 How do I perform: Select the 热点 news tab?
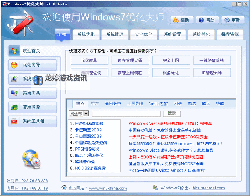pyautogui.click(x=80, y=103)
